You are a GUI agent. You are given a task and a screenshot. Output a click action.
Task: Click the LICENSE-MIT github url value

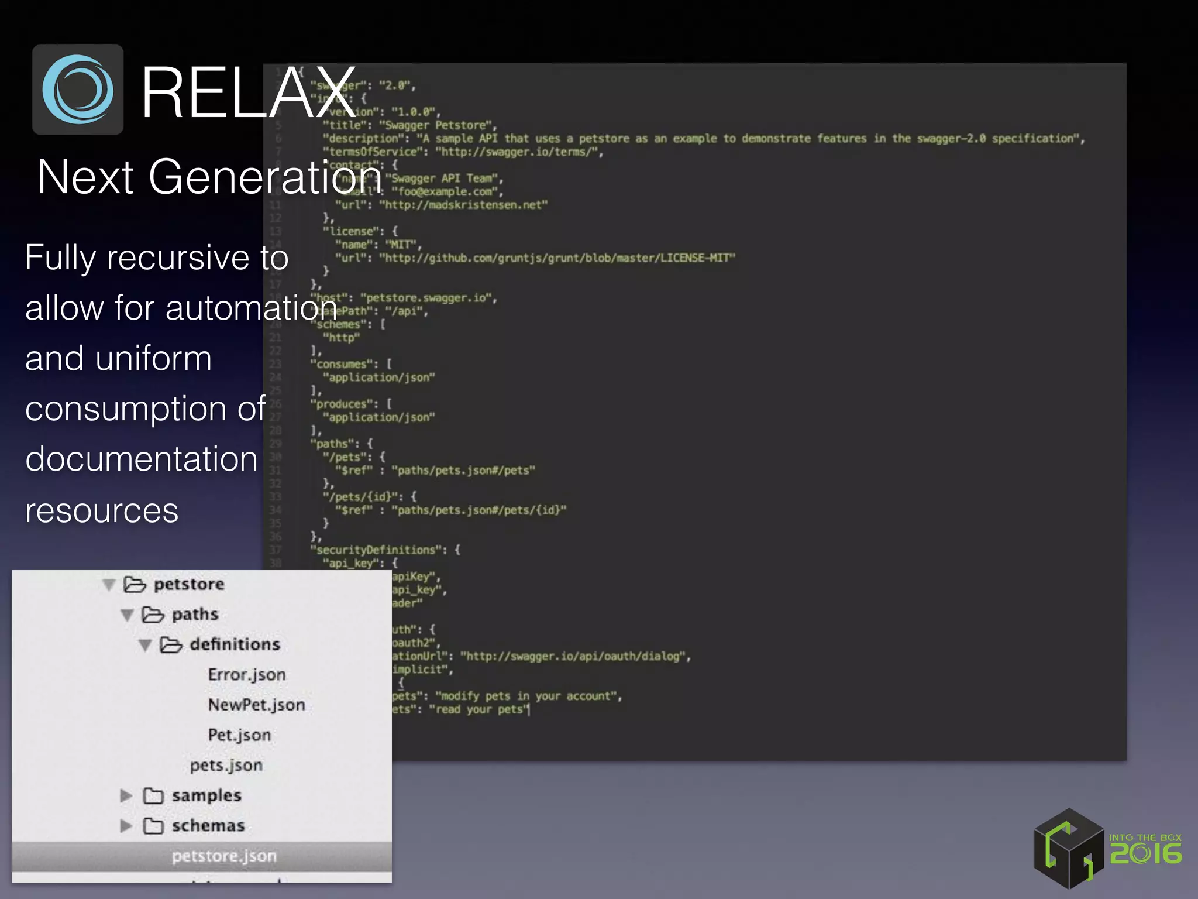click(x=557, y=258)
